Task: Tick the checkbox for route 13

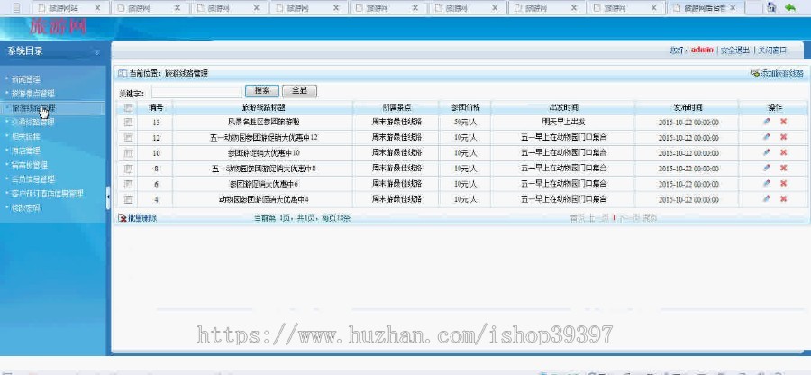Action: pos(129,122)
